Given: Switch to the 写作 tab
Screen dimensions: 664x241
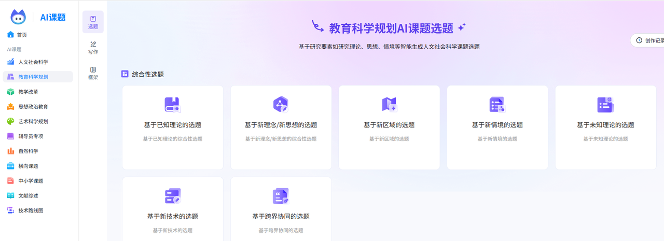Looking at the screenshot, I should [93, 48].
